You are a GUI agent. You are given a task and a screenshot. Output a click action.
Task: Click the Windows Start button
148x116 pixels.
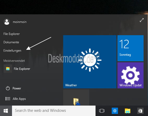6,111
